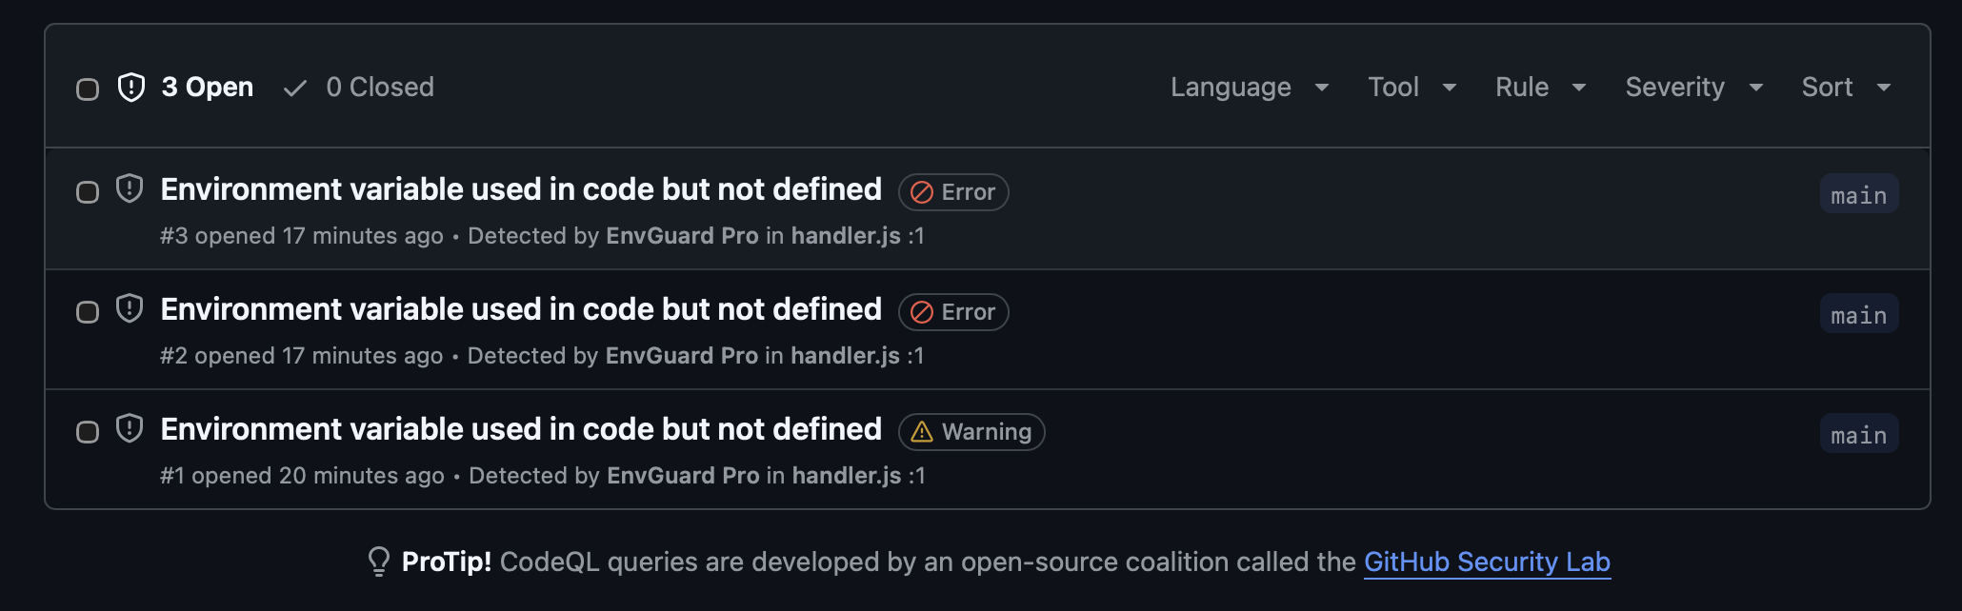Screen dimensions: 1962x611
Task: Open the Rule filter menu
Action: [x=1537, y=87]
